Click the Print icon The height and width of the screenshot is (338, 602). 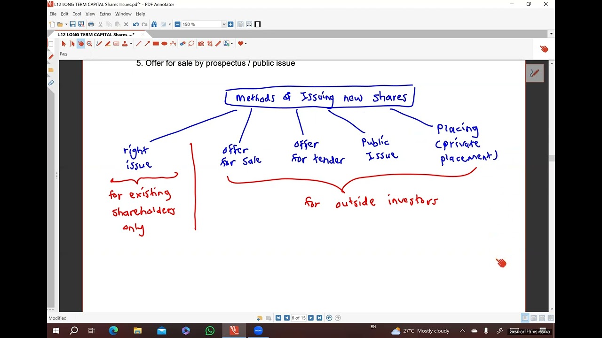tap(91, 24)
